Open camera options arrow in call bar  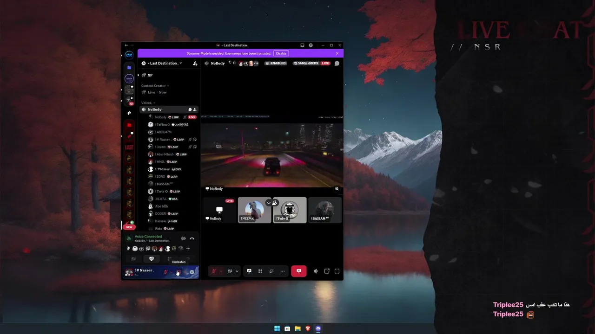[x=237, y=271]
